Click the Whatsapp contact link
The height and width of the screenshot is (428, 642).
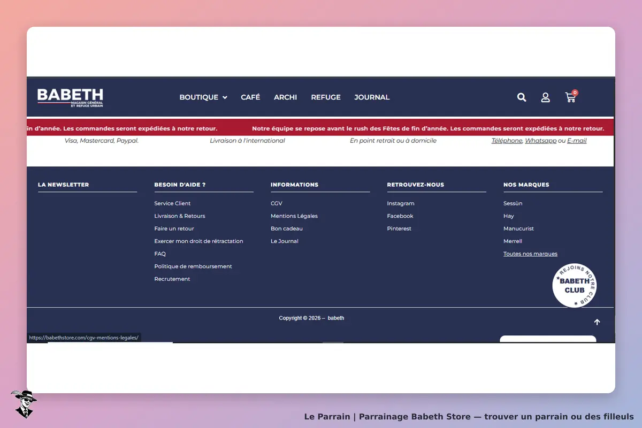540,141
